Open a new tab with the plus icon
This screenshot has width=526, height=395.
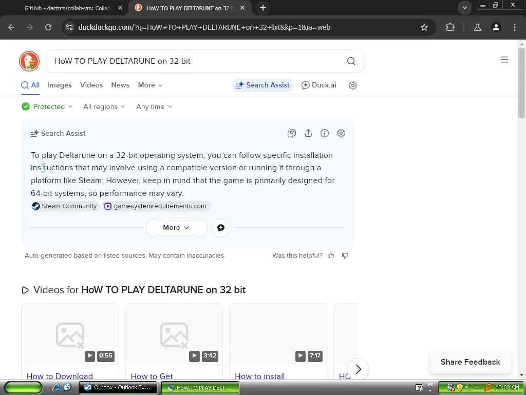click(263, 8)
